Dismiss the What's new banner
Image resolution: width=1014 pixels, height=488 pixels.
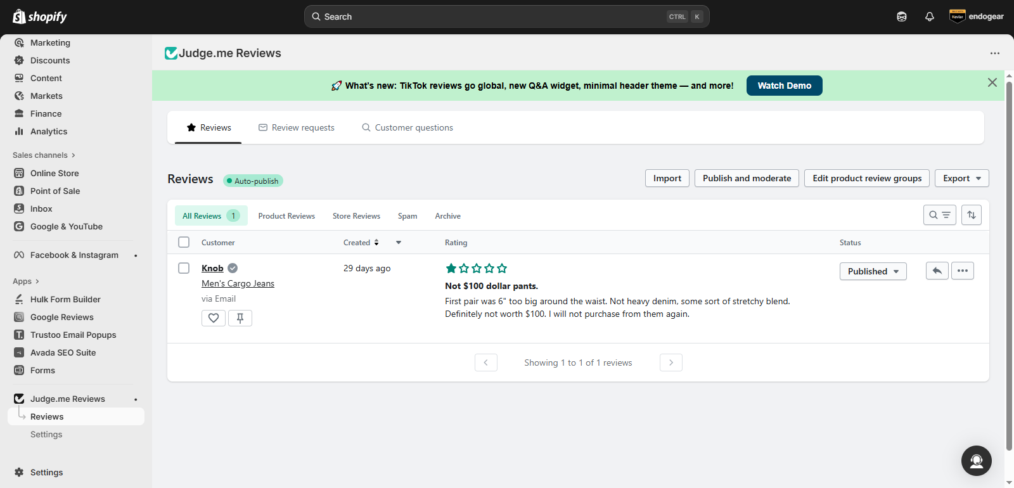(x=992, y=82)
